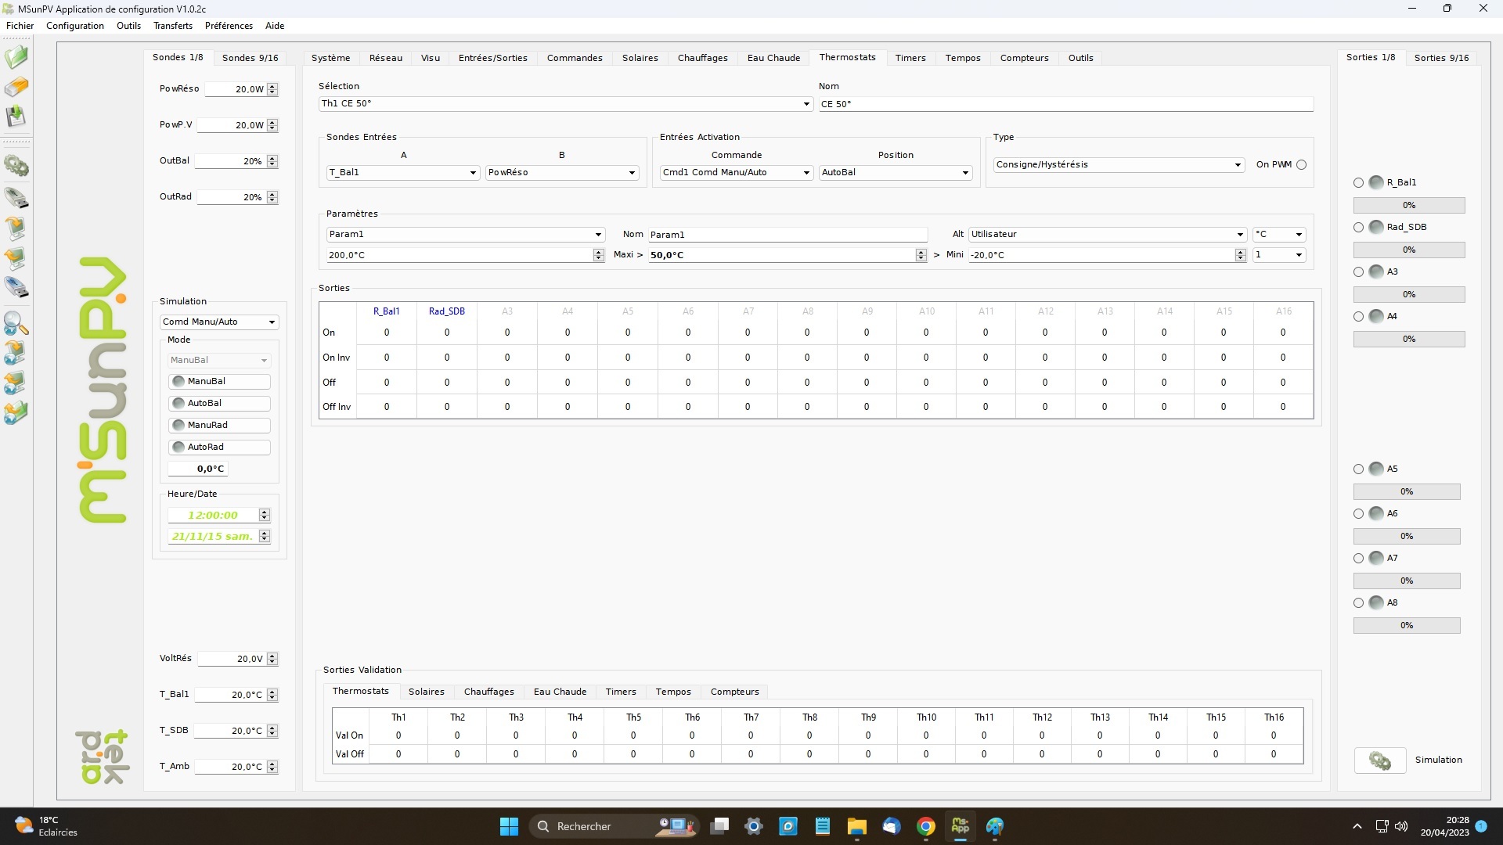Select the A5 output radio button

[1358, 469]
